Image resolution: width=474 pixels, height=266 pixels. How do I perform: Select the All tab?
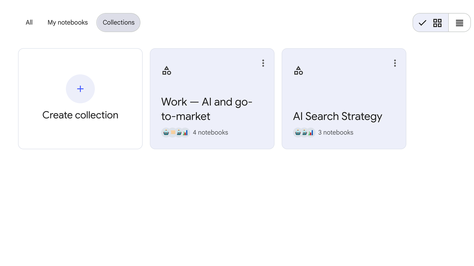pyautogui.click(x=29, y=22)
